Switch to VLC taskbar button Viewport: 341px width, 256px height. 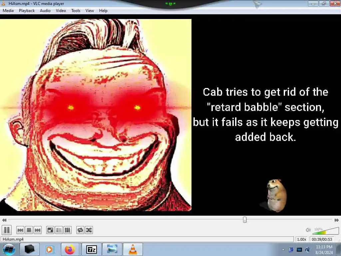click(x=133, y=249)
